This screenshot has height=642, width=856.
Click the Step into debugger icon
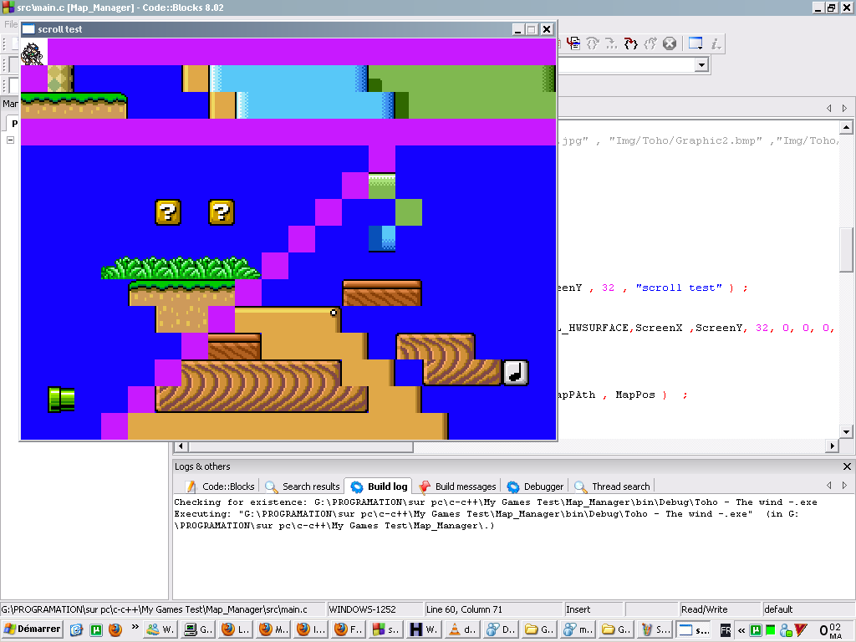click(630, 43)
